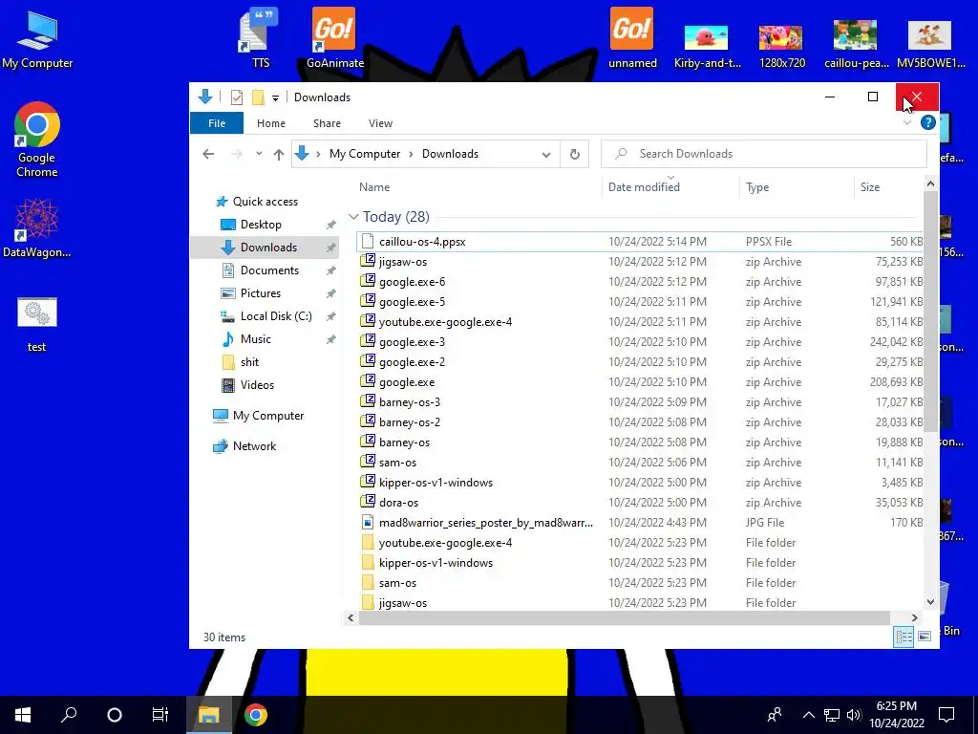
Task: Select Videos in the navigation pane
Action: (257, 384)
